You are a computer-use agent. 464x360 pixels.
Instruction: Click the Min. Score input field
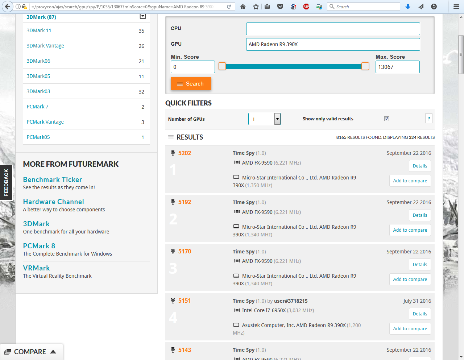coord(192,67)
